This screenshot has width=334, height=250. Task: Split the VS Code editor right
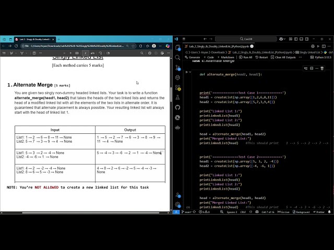pyautogui.click(x=324, y=46)
